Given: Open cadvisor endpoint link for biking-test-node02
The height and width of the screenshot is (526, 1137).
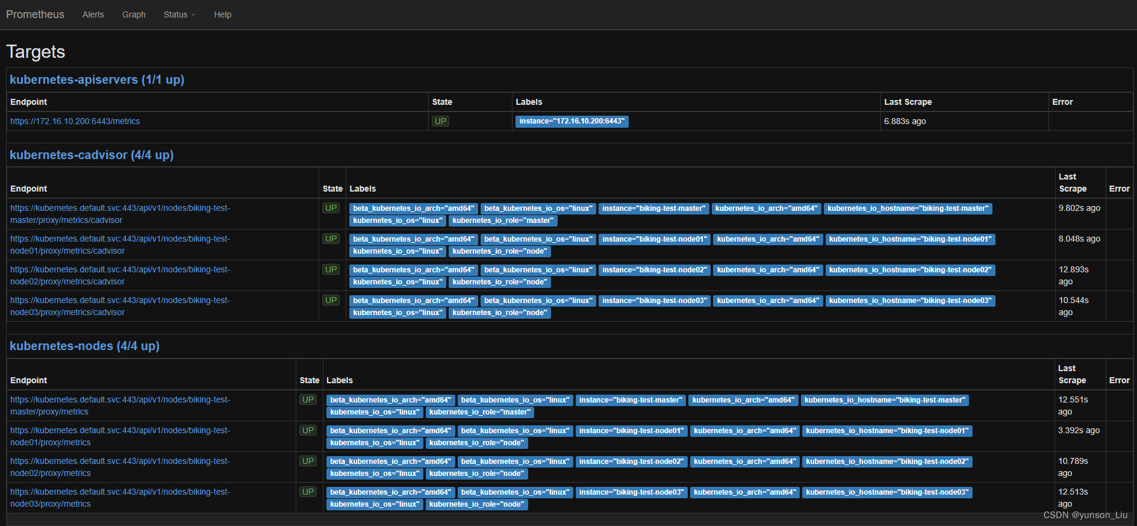Looking at the screenshot, I should pyautogui.click(x=120, y=275).
